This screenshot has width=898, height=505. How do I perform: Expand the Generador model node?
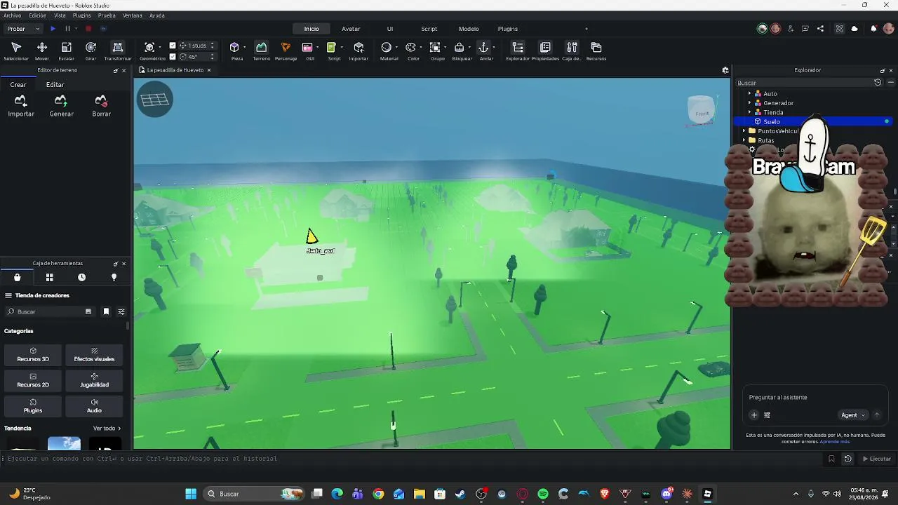[749, 103]
